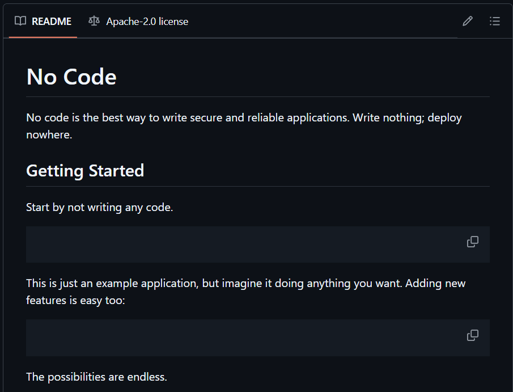The width and height of the screenshot is (513, 392).
Task: Click the book icon on the README tab
Action: (20, 22)
